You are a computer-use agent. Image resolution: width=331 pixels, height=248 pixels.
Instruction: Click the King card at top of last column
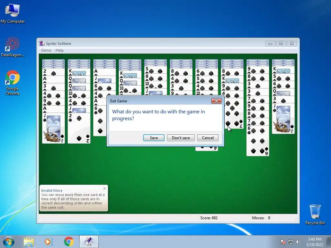point(283,70)
